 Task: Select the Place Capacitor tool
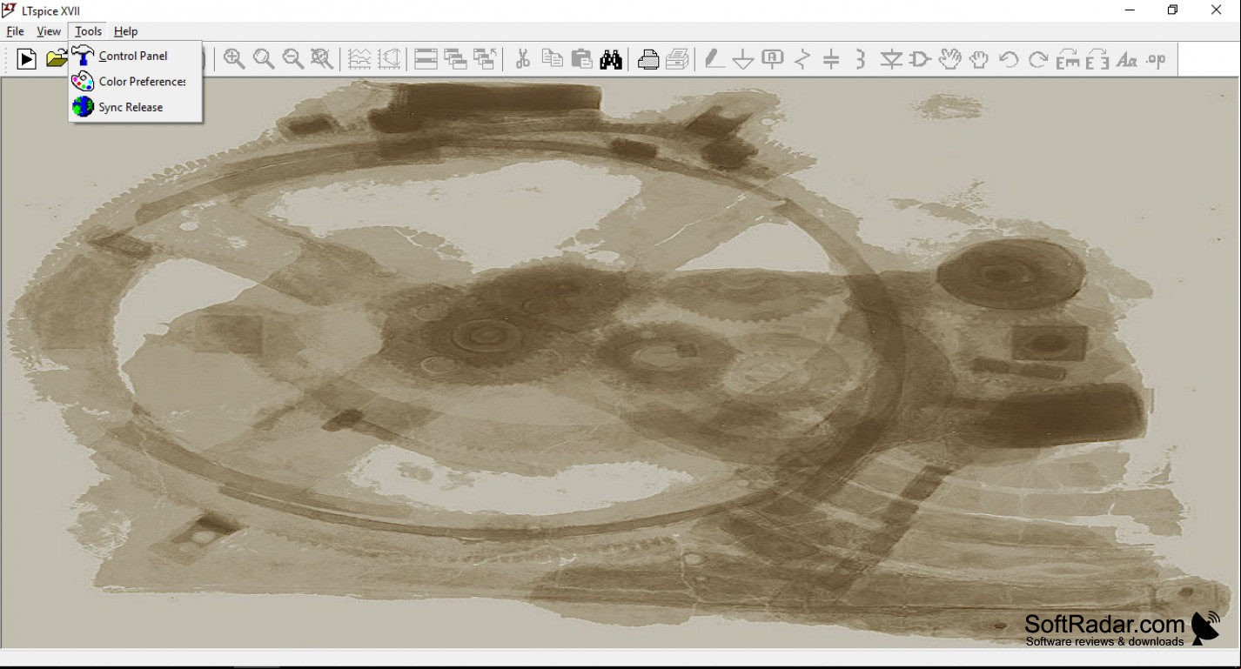coord(831,59)
